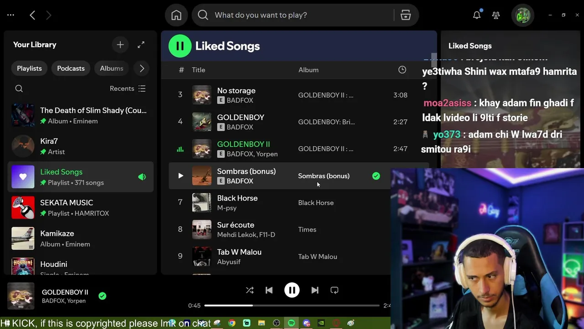The image size is (584, 329).
Task: Go forward with the right arrow
Action: [x=49, y=15]
